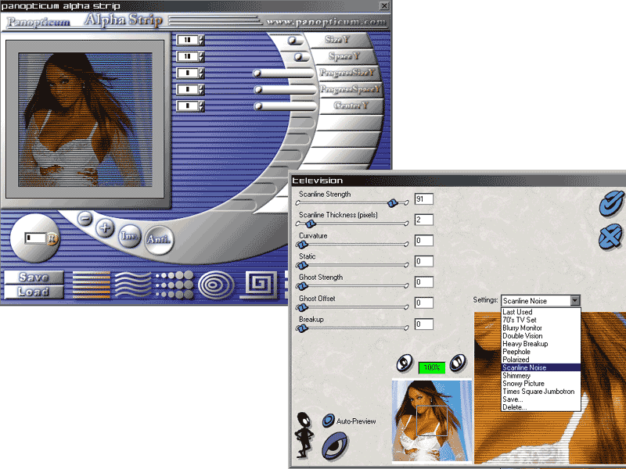
Task: Click the Load button in Alpha Strip
Action: pyautogui.click(x=34, y=292)
